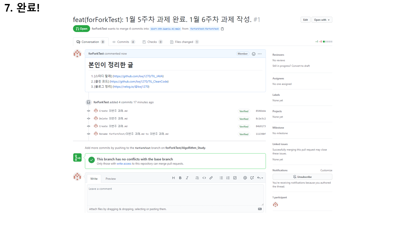Switch to the Files changed tab

coord(184,42)
